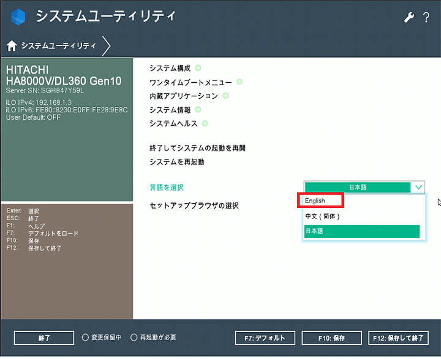Collapse the language dropdown using its chevron
441x359 pixels.
[418, 187]
